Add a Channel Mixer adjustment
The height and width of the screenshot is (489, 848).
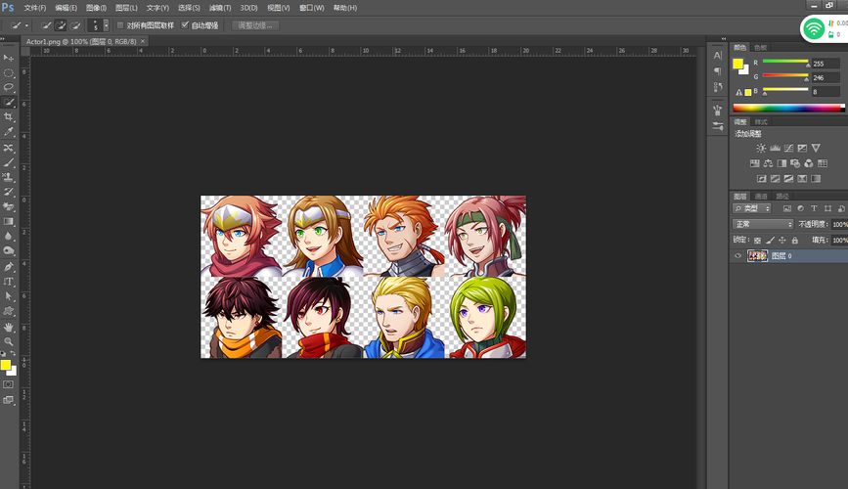pyautogui.click(x=809, y=163)
